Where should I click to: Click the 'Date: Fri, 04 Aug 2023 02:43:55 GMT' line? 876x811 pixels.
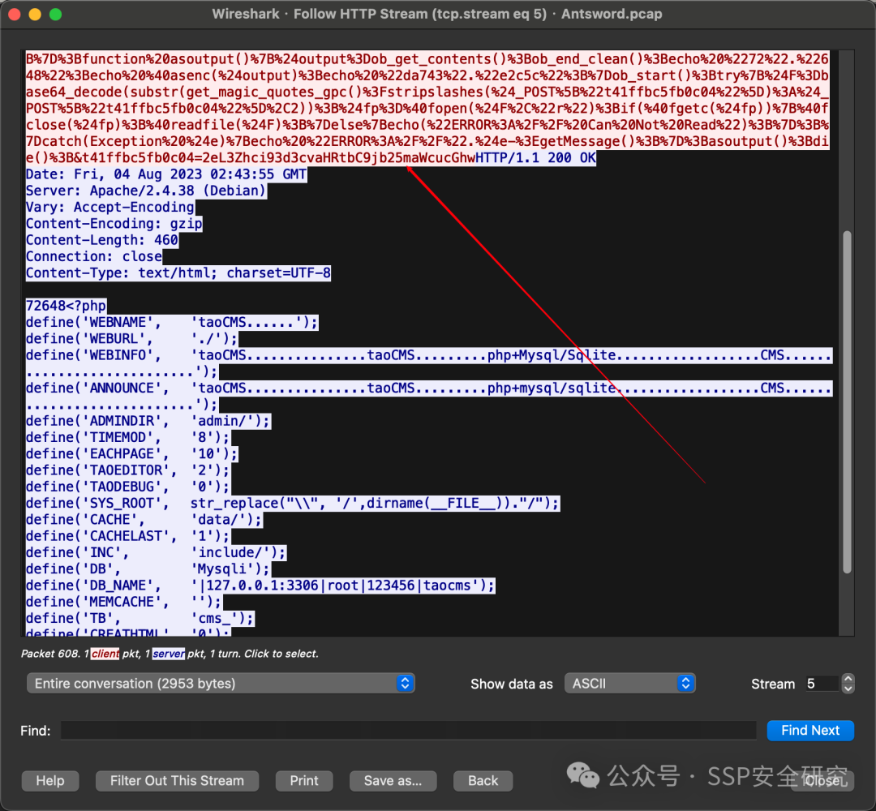[166, 174]
